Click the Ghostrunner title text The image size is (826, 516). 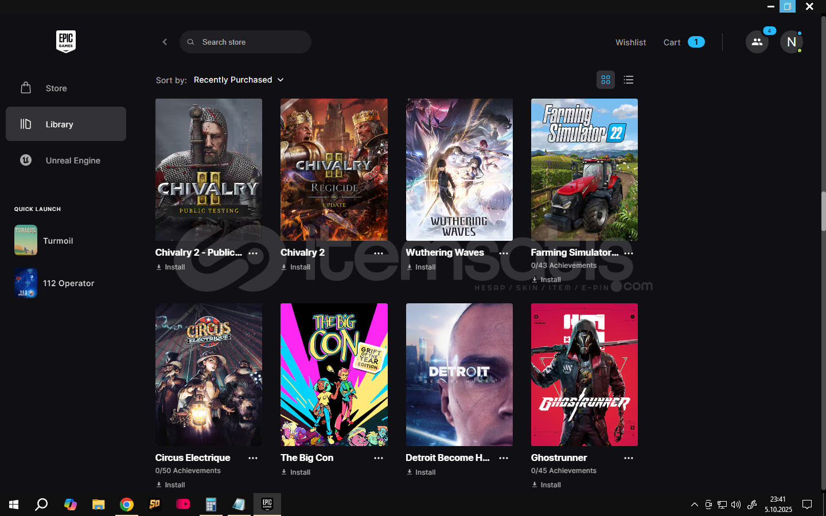tap(559, 458)
